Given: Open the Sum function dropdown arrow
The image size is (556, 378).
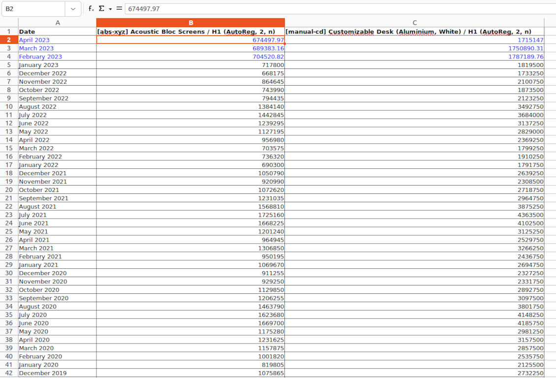Looking at the screenshot, I should point(110,9).
